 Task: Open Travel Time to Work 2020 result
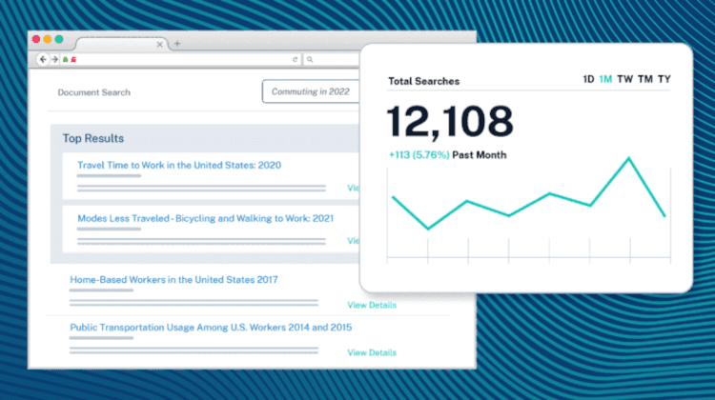pyautogui.click(x=179, y=166)
